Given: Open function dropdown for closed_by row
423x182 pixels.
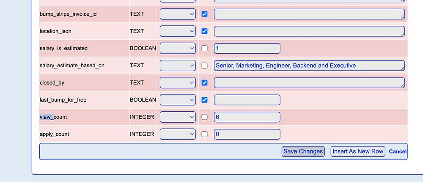Looking at the screenshot, I should pos(178,83).
